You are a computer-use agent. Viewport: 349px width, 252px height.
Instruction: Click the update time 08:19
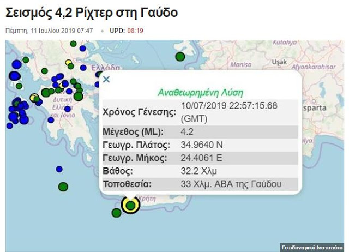pos(135,31)
